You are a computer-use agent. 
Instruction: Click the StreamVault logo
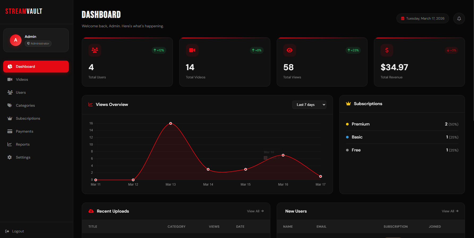[x=24, y=11]
